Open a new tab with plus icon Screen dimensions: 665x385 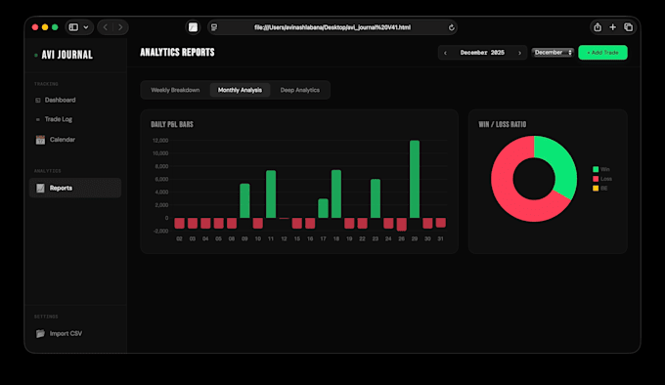(613, 27)
